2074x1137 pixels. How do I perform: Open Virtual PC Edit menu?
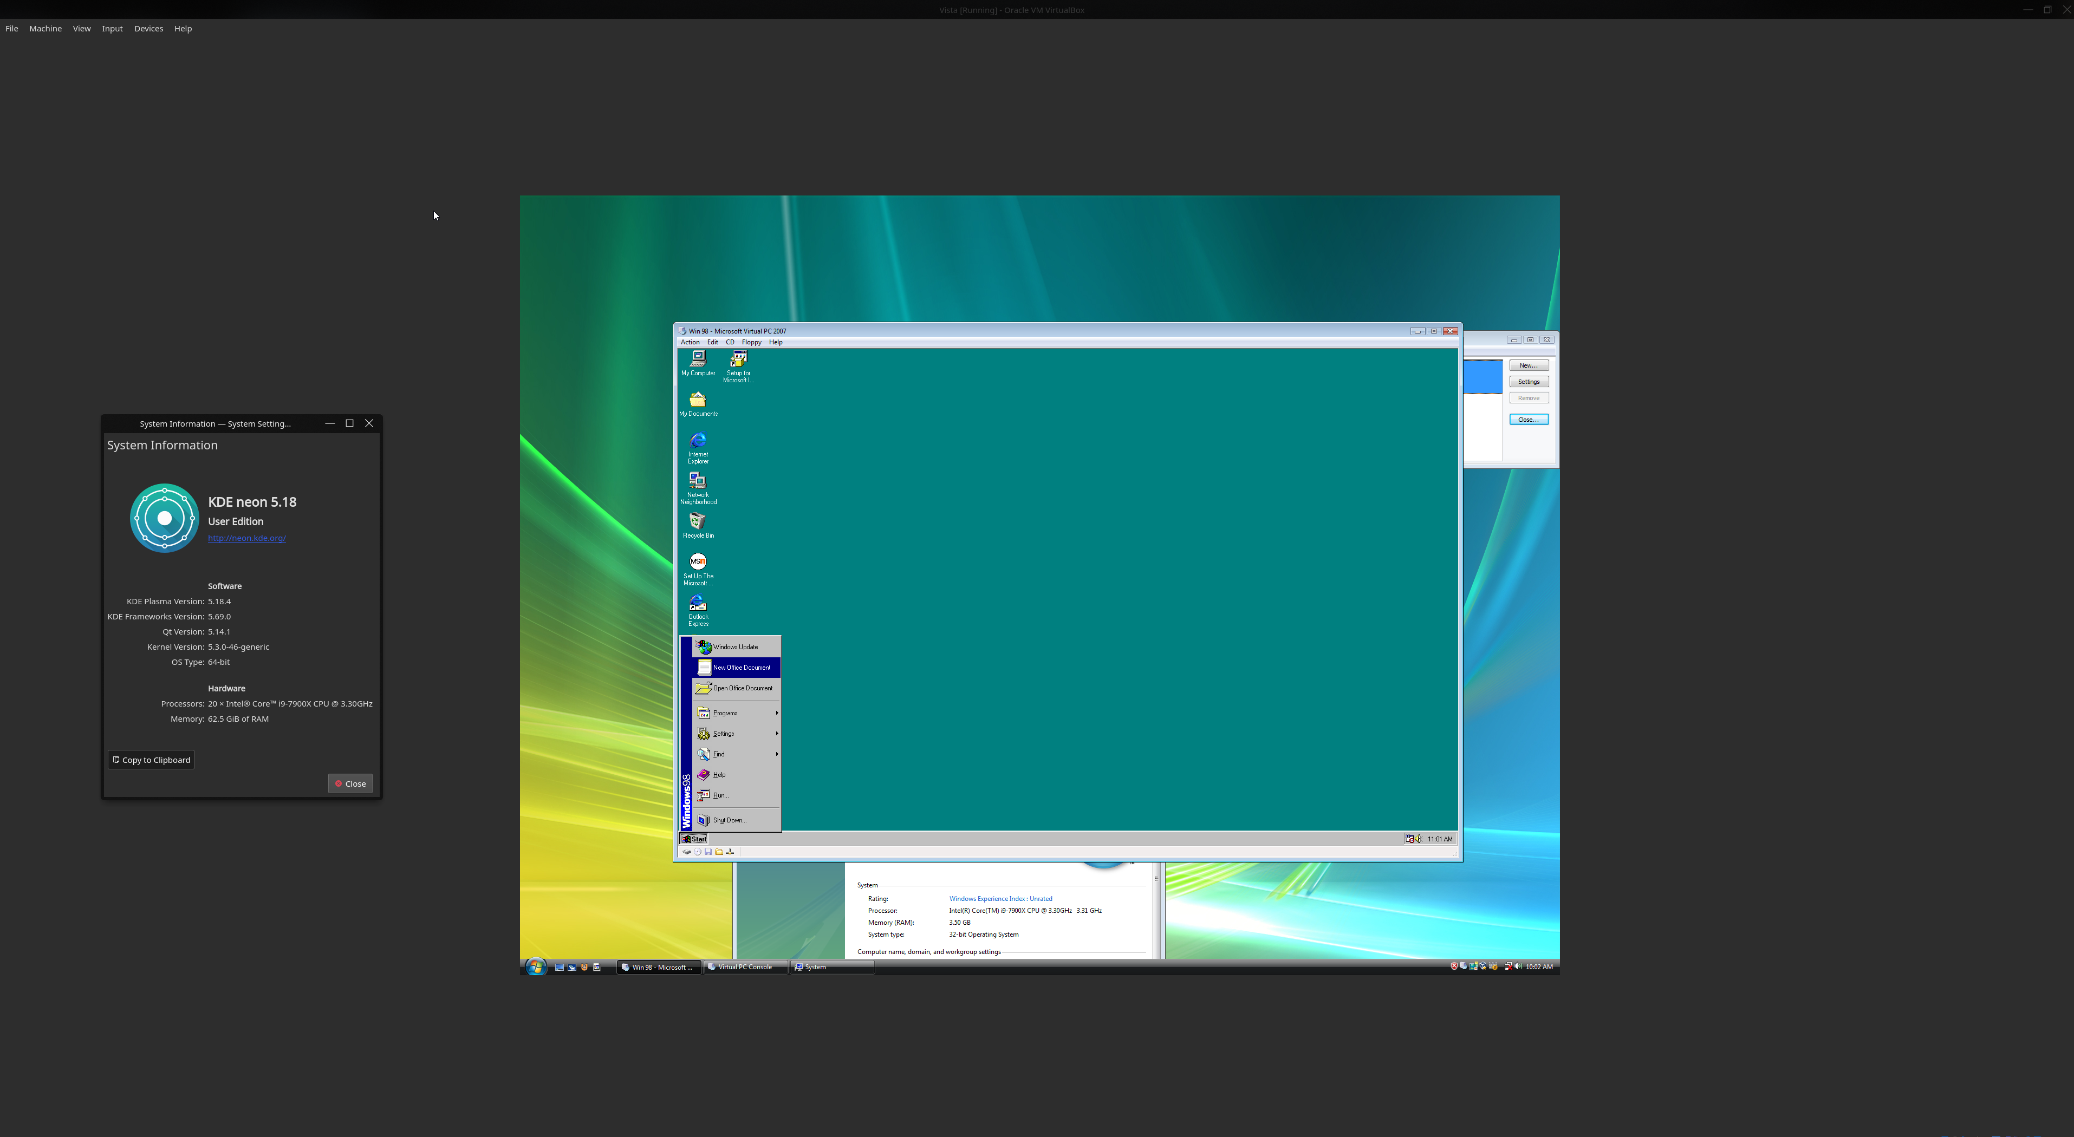pyautogui.click(x=712, y=342)
